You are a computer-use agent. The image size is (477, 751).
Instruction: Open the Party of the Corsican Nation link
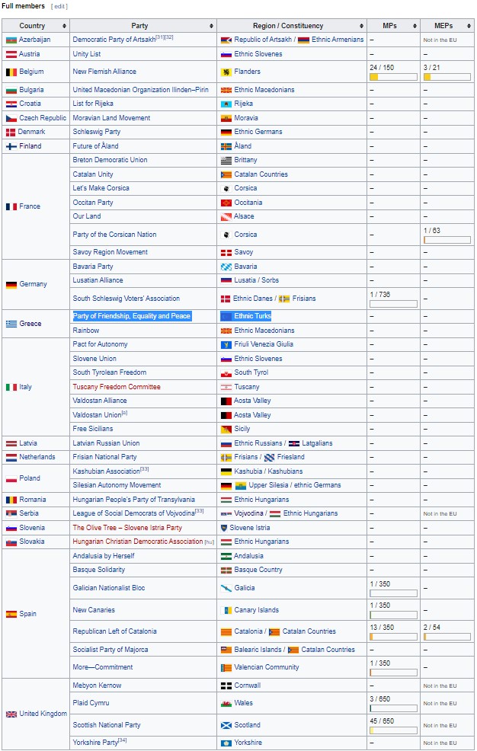114,235
